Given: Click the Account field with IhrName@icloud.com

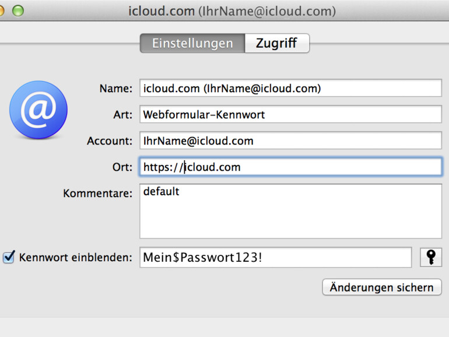Looking at the screenshot, I should click(x=290, y=141).
